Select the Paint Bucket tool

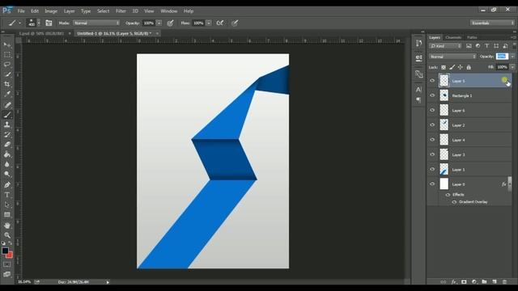pos(7,154)
